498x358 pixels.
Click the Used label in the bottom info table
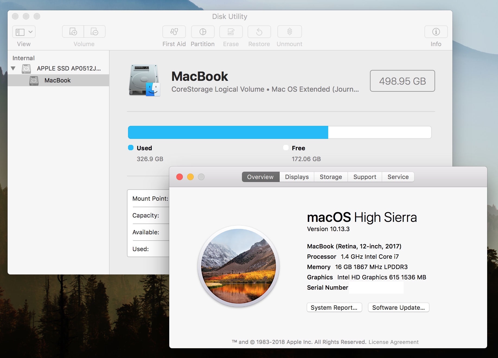(141, 249)
